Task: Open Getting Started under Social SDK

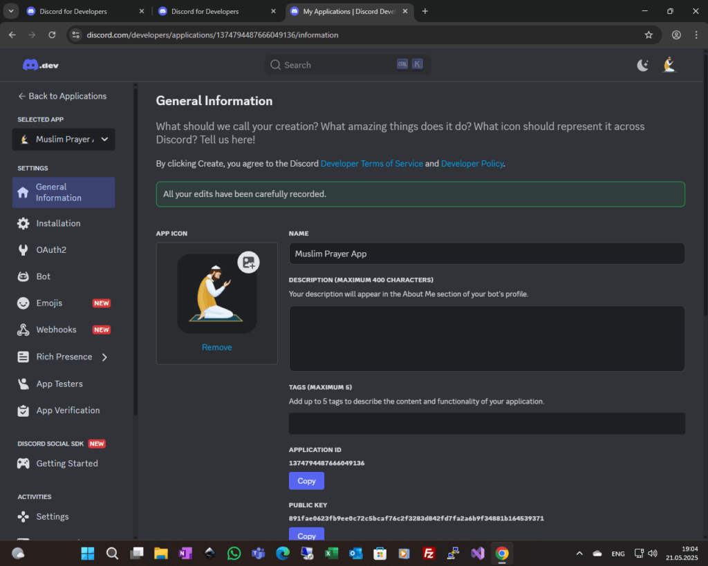Action: [x=67, y=464]
